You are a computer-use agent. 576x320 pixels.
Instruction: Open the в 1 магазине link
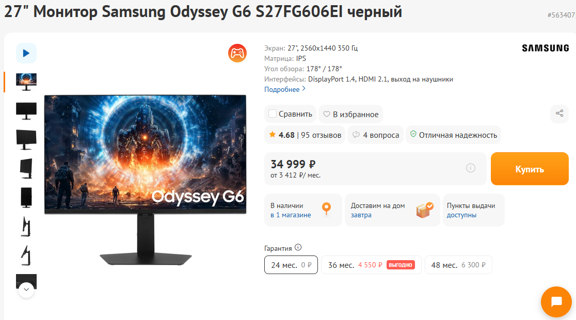point(291,215)
